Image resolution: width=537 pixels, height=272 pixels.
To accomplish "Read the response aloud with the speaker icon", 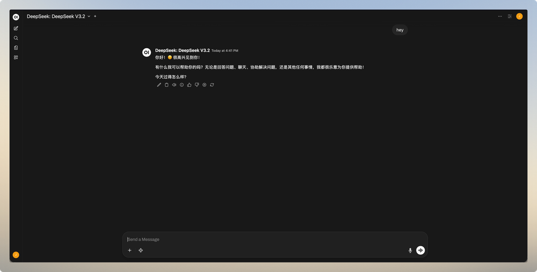I will 174,85.
